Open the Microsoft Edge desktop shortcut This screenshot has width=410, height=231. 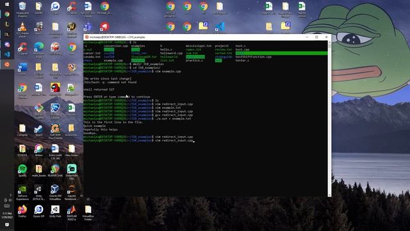coord(38,50)
